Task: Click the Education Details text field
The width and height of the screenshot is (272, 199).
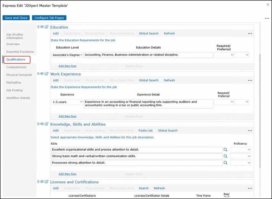Action: pyautogui.click(x=148, y=55)
